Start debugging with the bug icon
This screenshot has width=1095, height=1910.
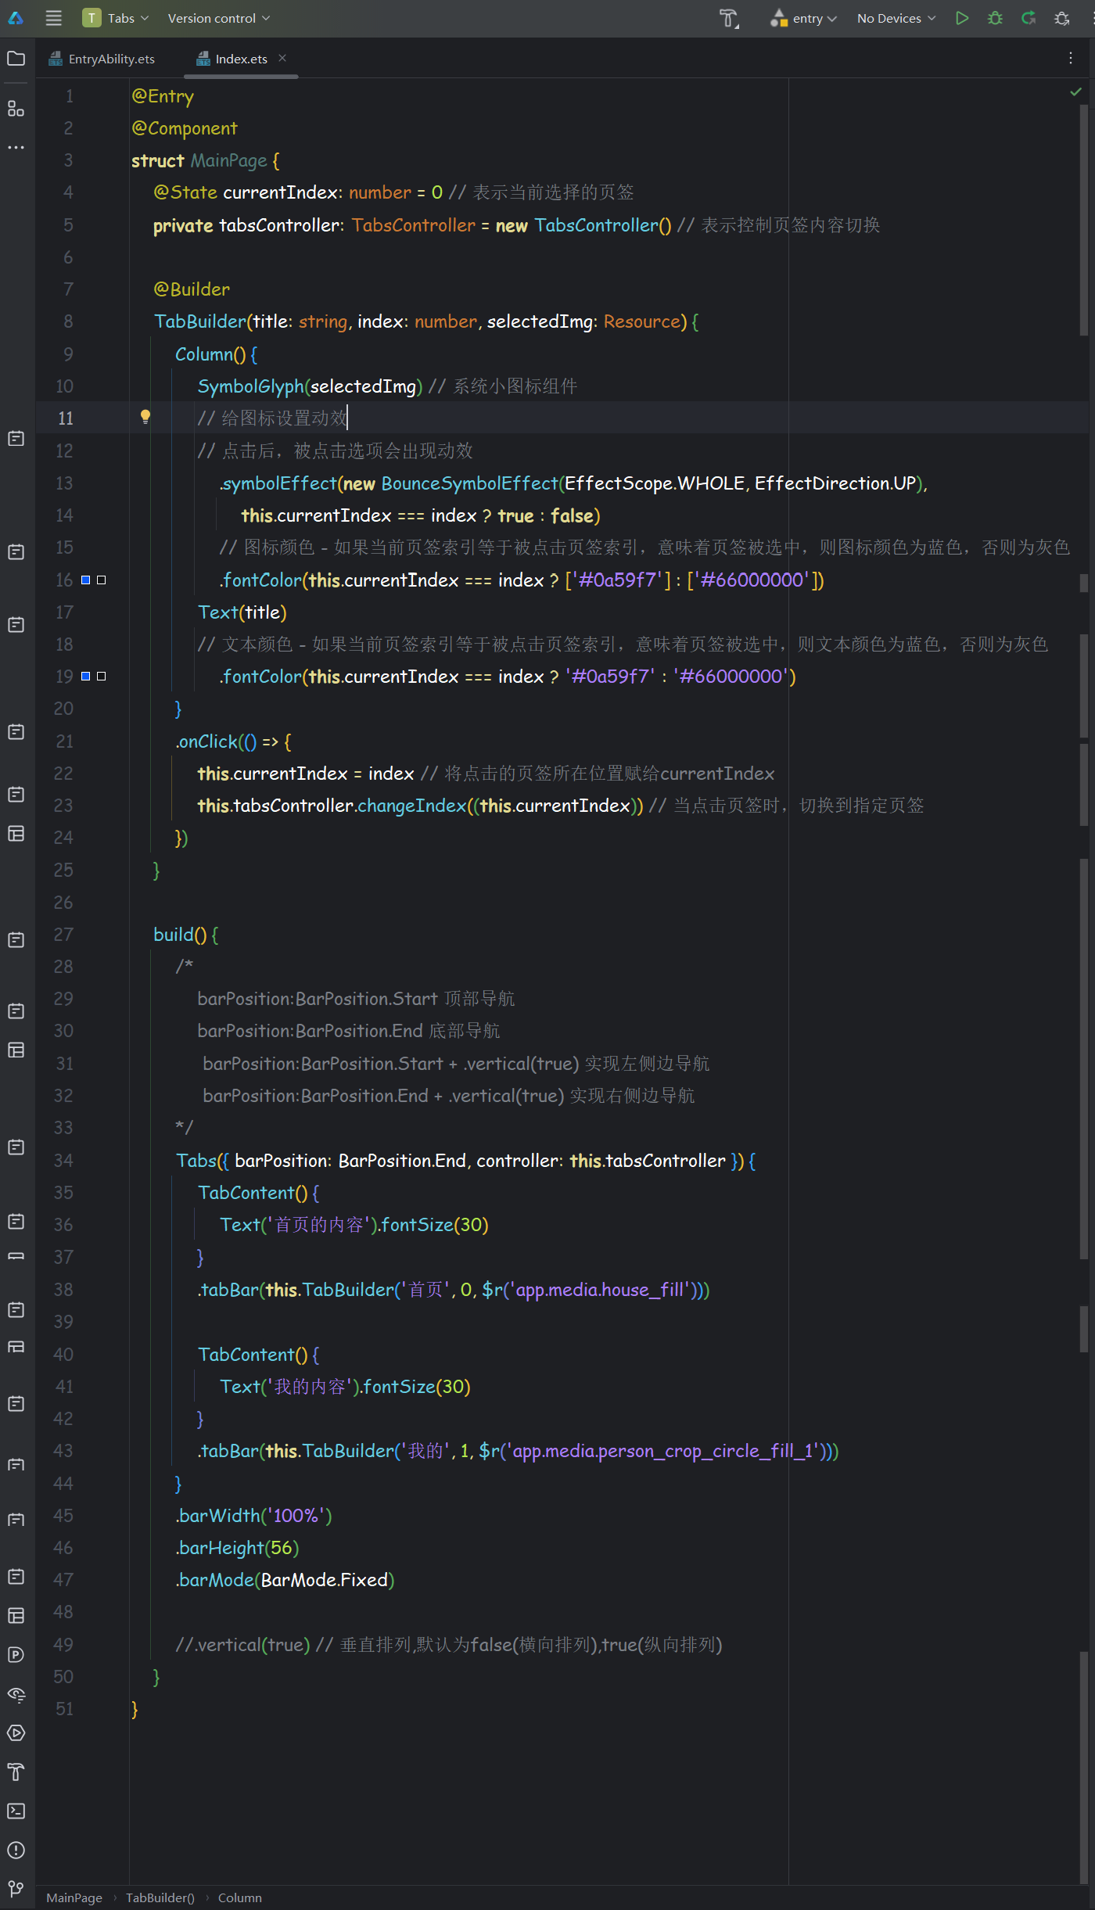pos(995,18)
